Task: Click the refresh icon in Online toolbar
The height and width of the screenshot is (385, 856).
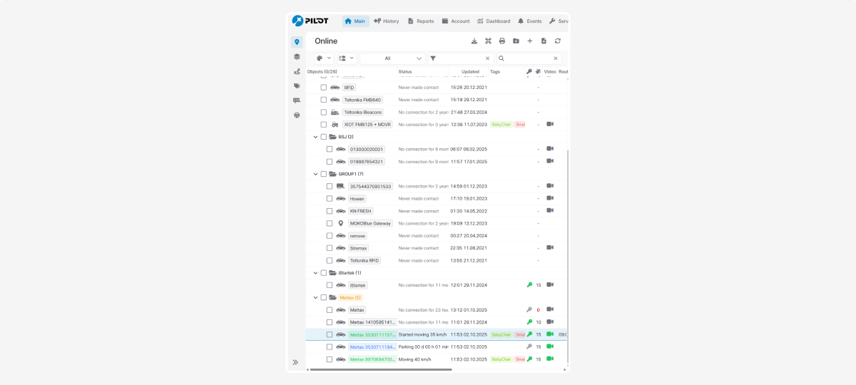Action: coord(558,41)
